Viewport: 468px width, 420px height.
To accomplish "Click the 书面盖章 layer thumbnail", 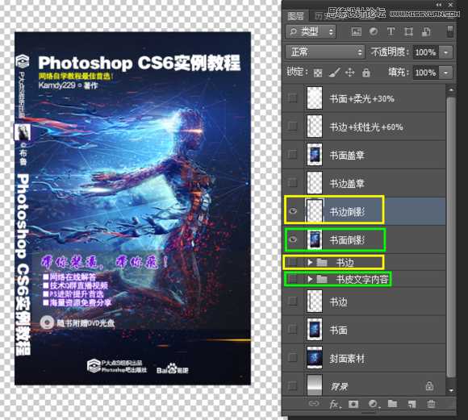I will click(x=315, y=154).
